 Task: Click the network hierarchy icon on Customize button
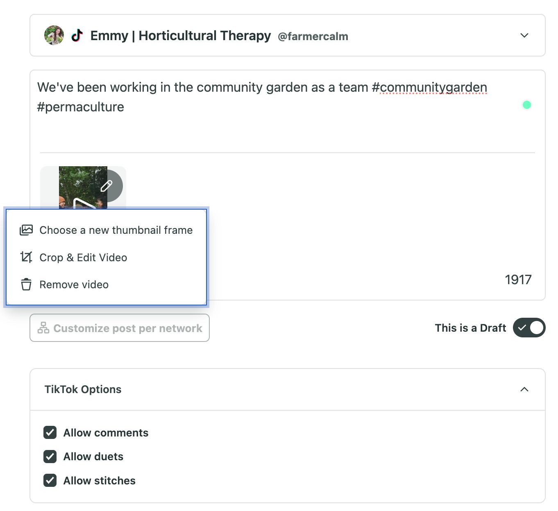click(43, 328)
